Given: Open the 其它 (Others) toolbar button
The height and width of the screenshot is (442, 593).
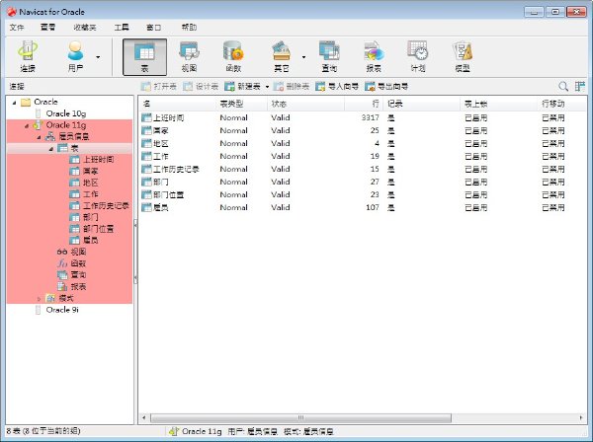Looking at the screenshot, I should (282, 57).
